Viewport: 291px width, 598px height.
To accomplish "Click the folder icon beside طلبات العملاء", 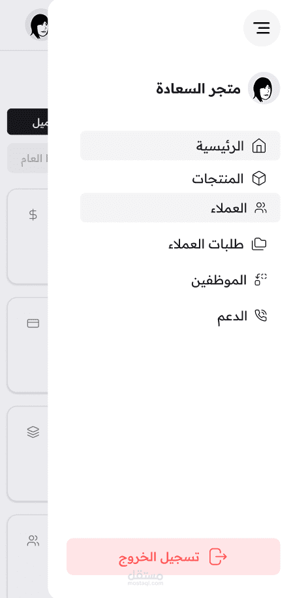I will point(260,244).
